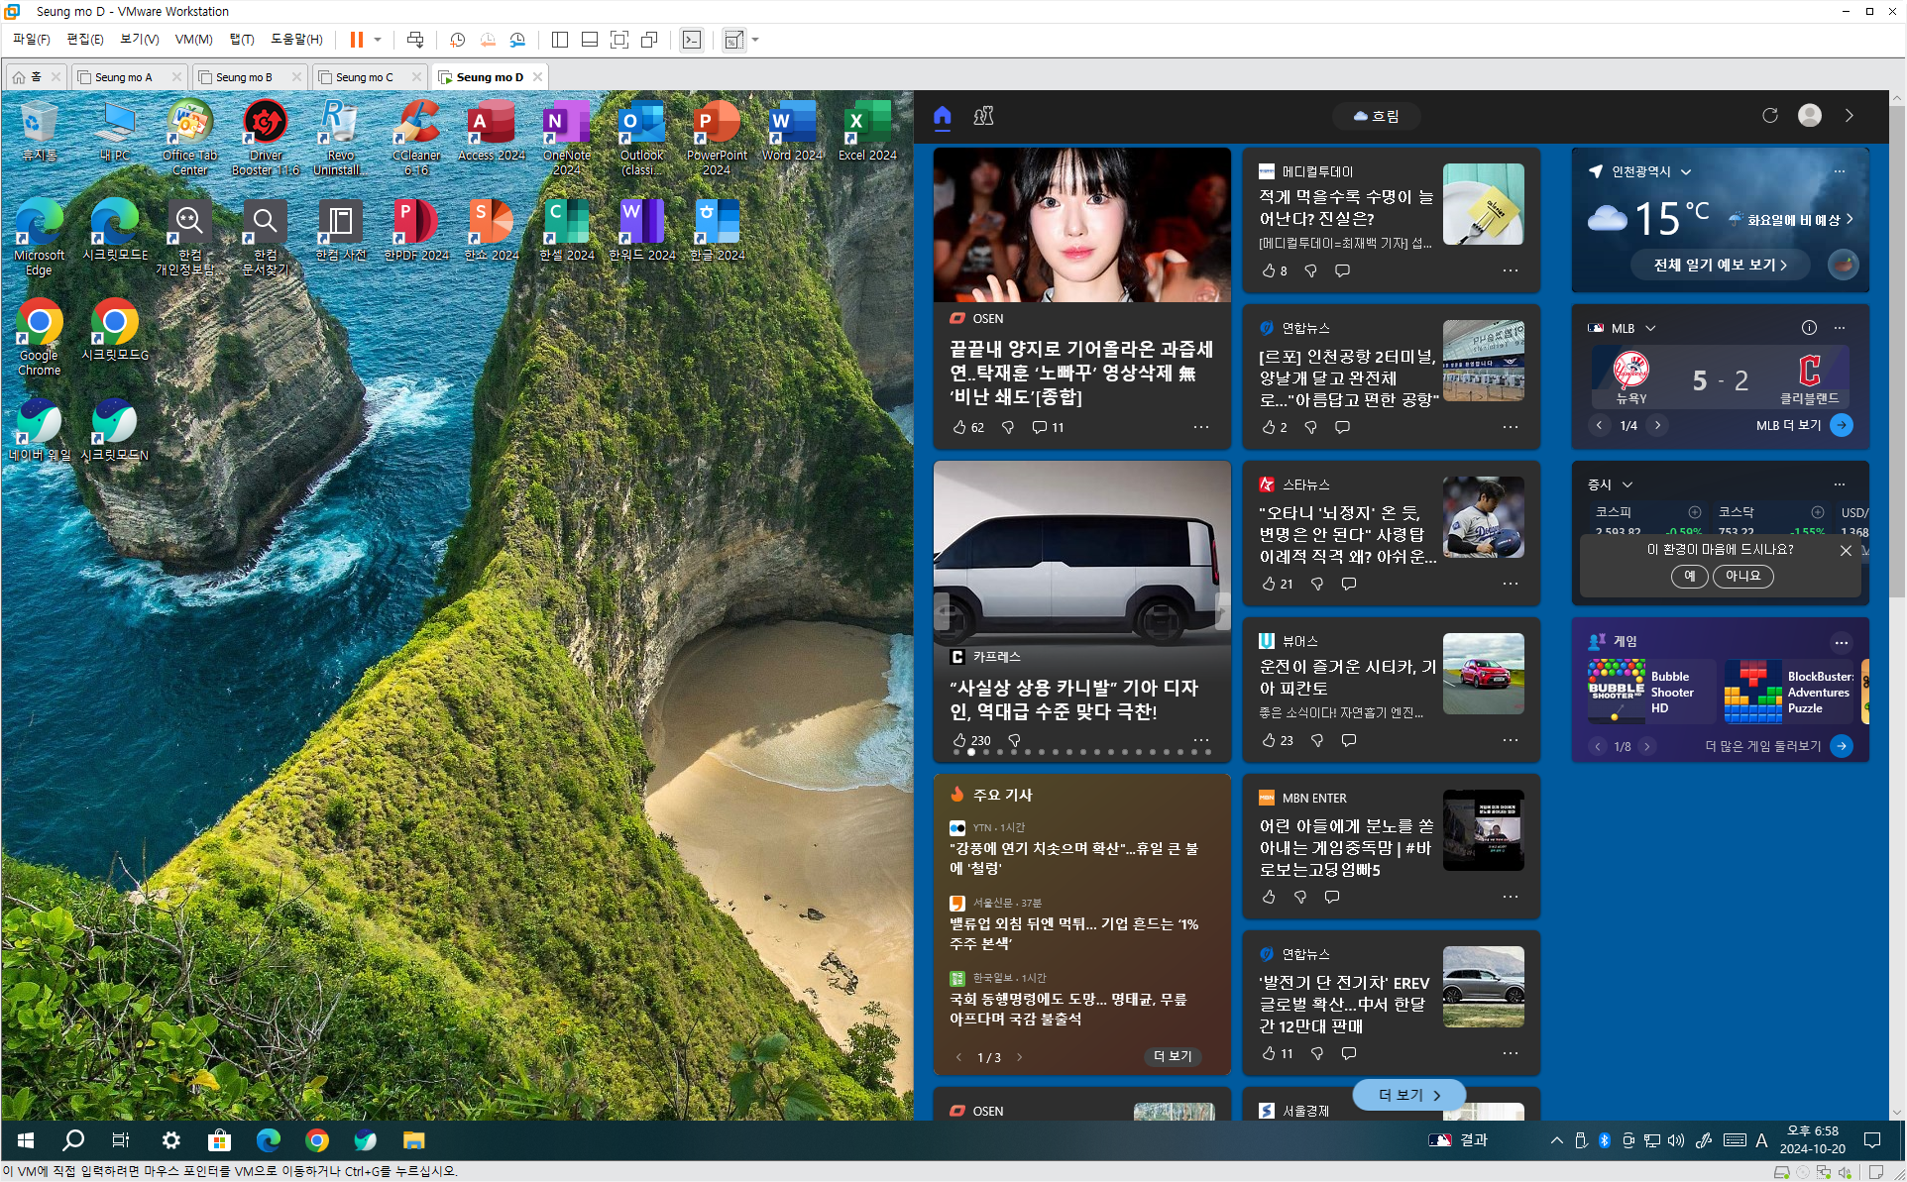Dislike the 메디컬투데이 article

coord(1310,270)
